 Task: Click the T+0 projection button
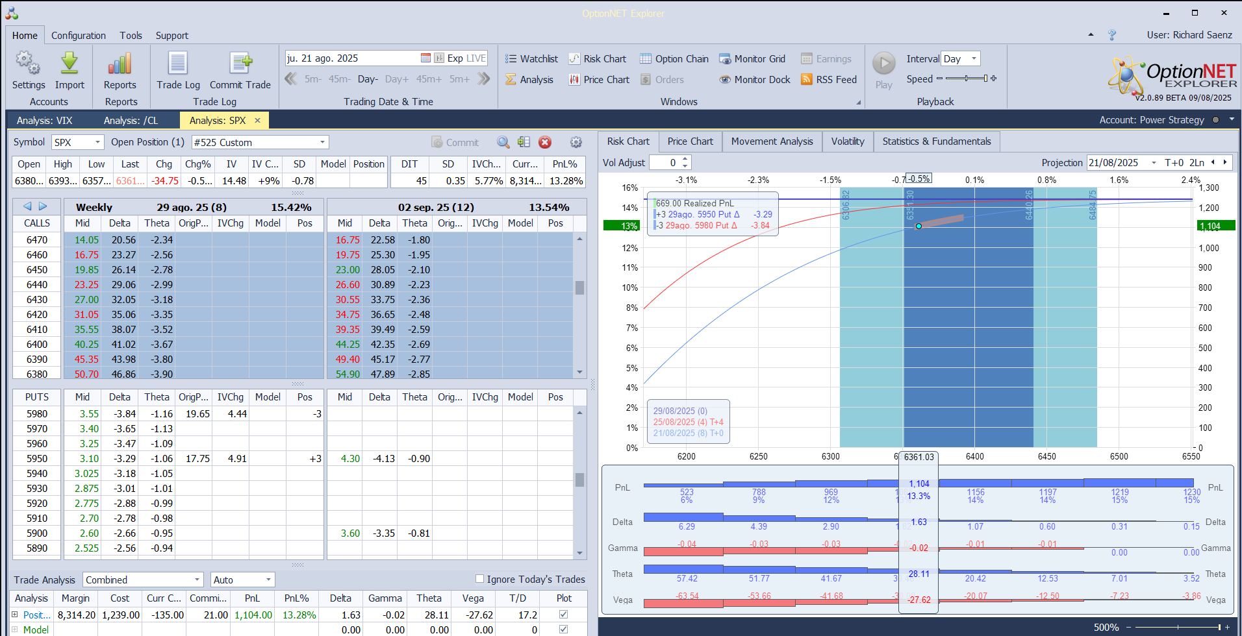tap(1174, 163)
